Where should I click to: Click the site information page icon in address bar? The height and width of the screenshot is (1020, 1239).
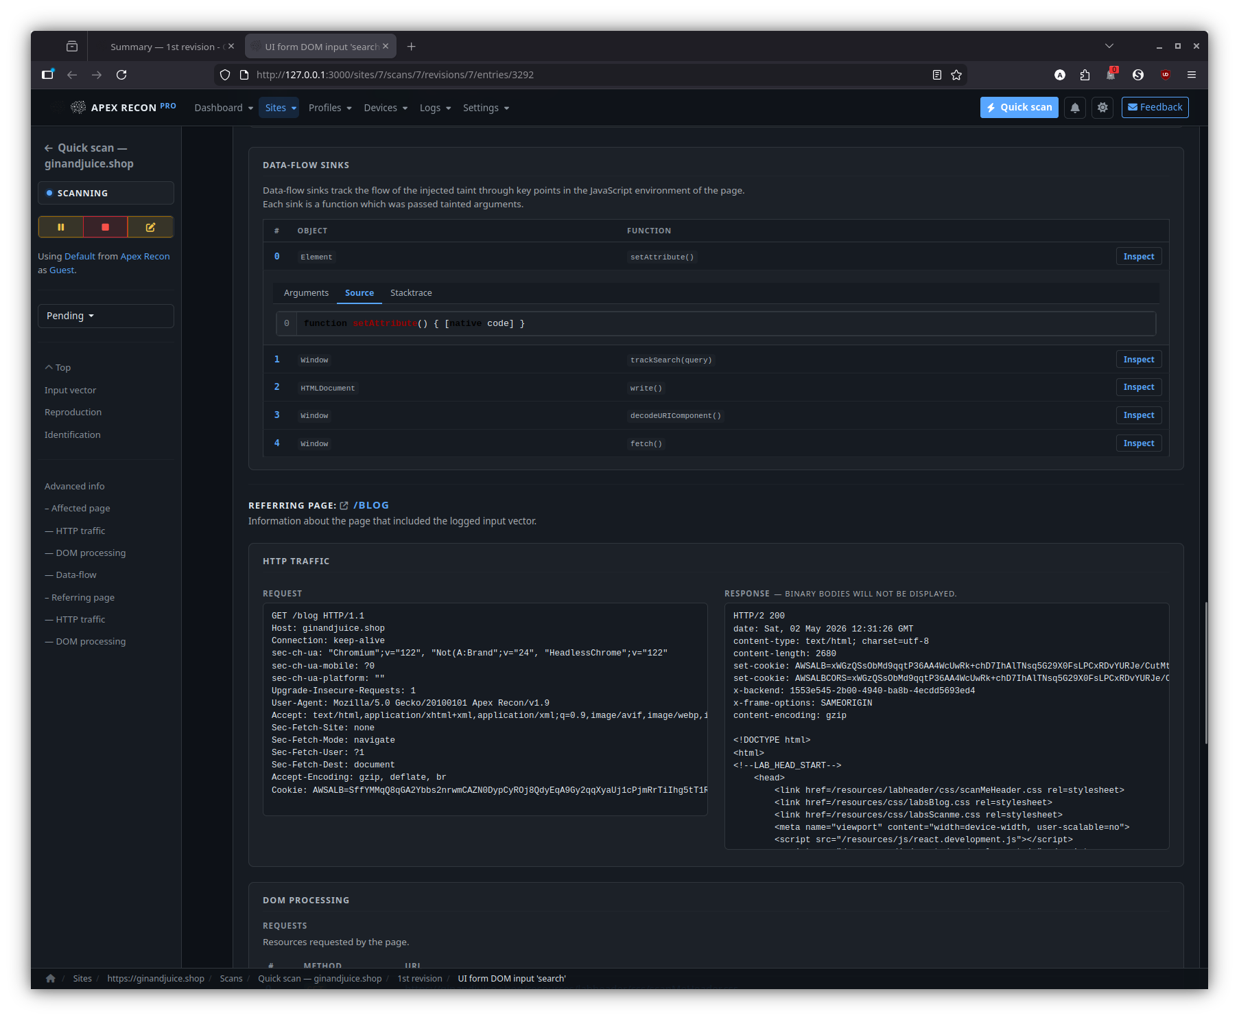click(x=244, y=75)
